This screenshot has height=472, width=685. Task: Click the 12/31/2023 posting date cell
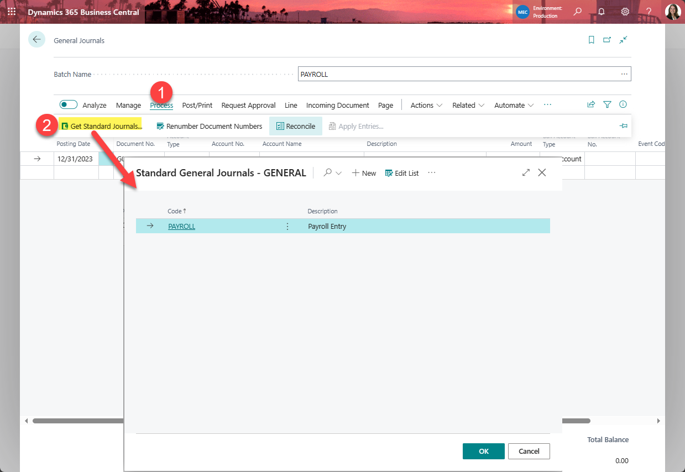(76, 159)
